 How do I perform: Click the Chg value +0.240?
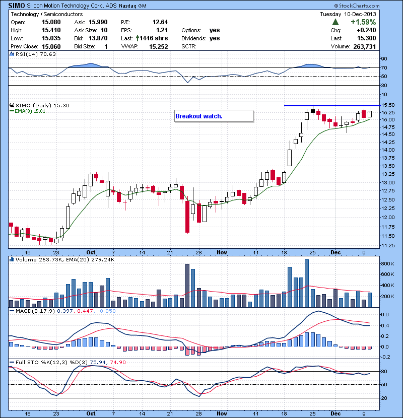(367, 30)
